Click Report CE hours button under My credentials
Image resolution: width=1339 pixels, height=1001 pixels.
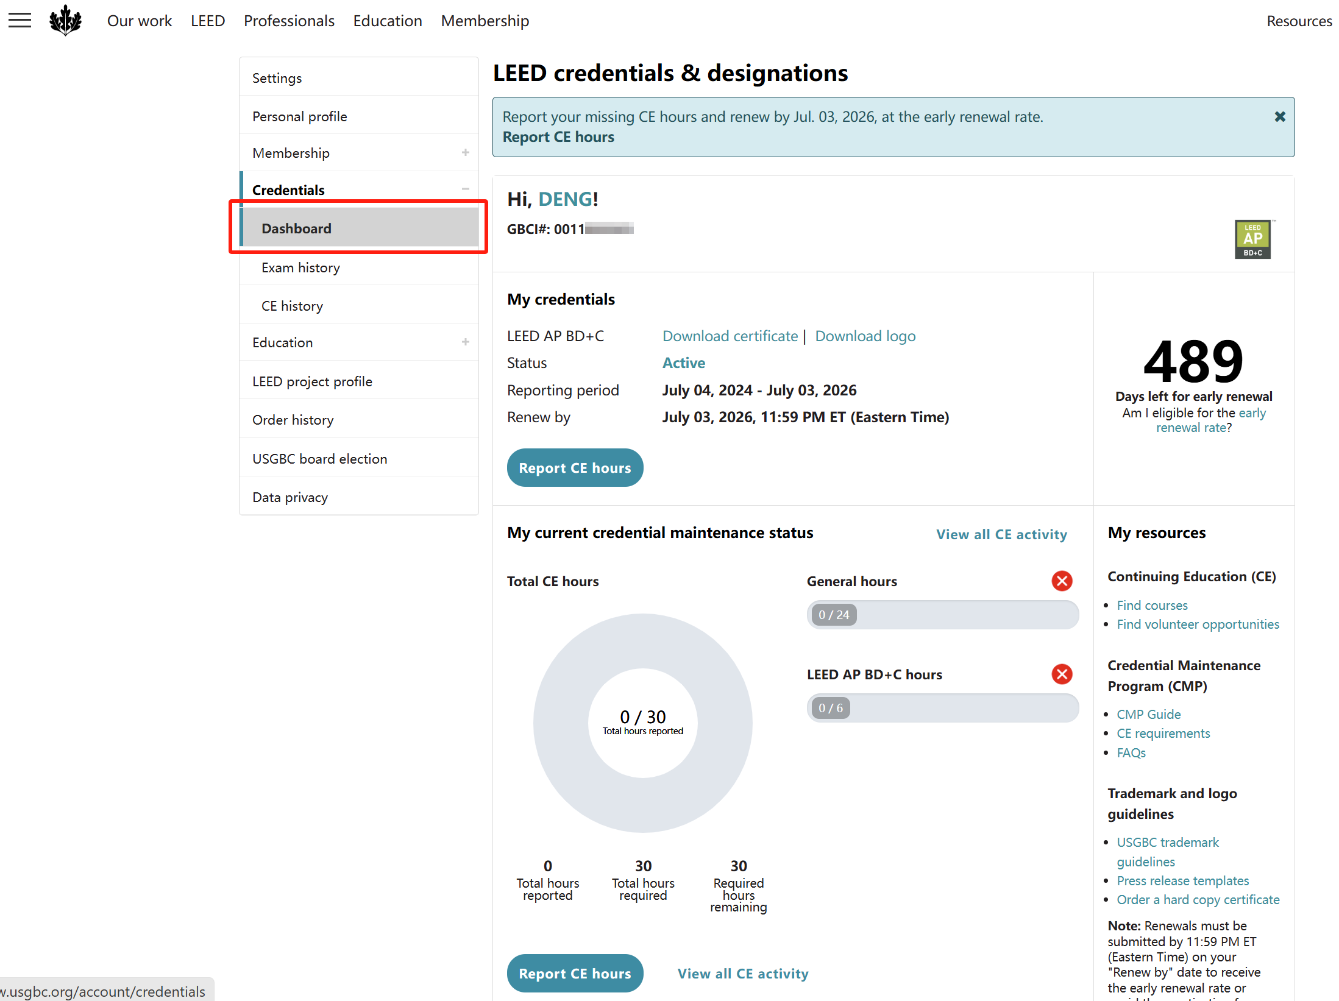pyautogui.click(x=575, y=468)
